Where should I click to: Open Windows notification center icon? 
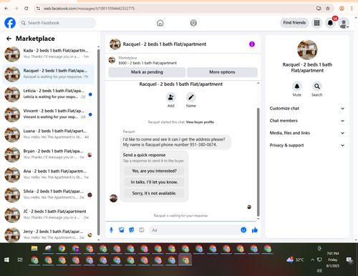click(349, 260)
